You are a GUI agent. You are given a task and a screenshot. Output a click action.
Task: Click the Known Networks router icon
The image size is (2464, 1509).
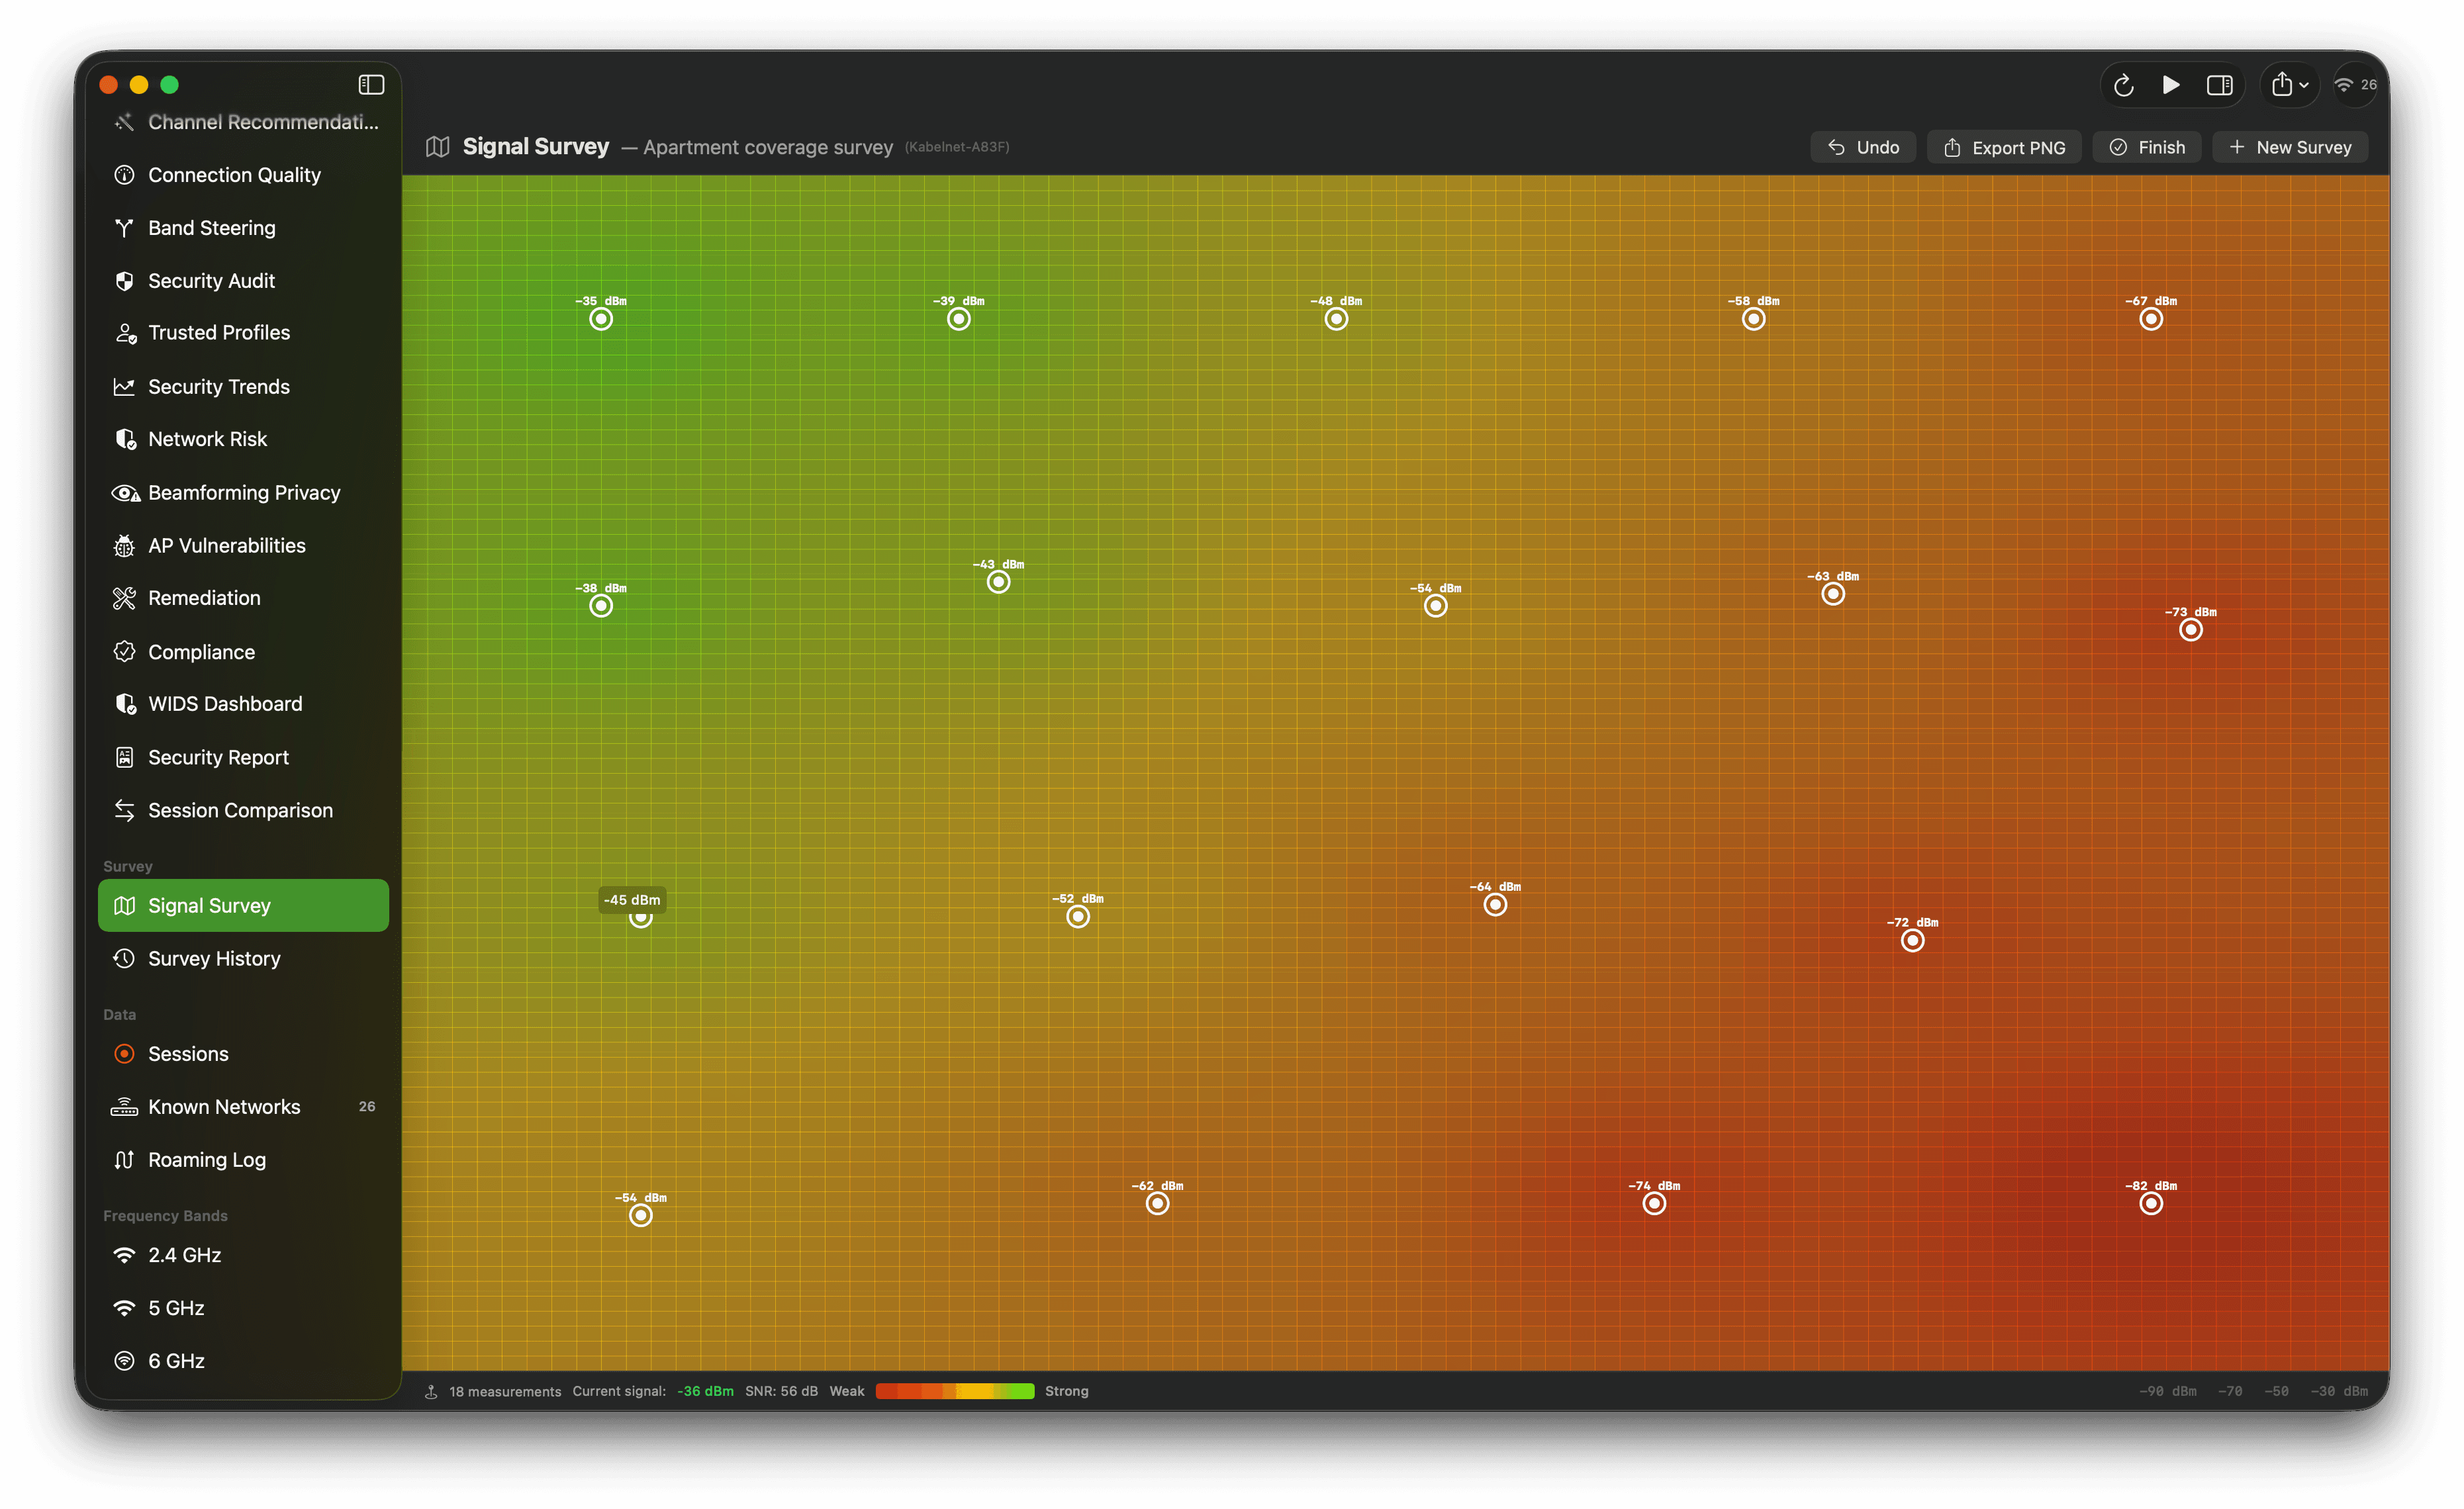tap(125, 1107)
